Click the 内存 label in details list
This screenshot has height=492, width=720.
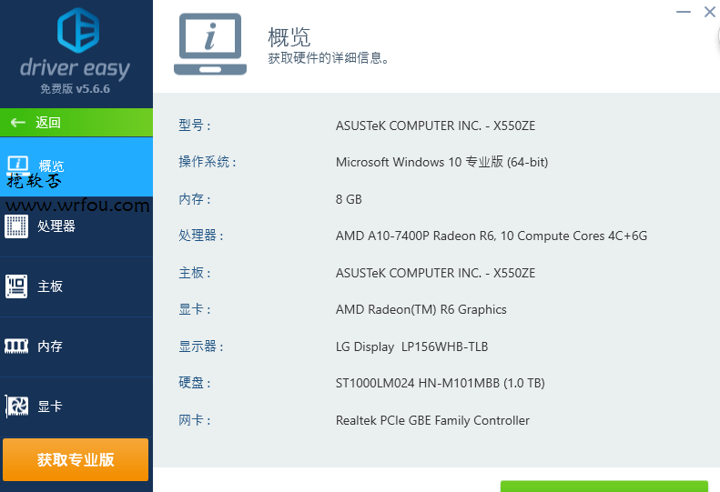pyautogui.click(x=195, y=199)
